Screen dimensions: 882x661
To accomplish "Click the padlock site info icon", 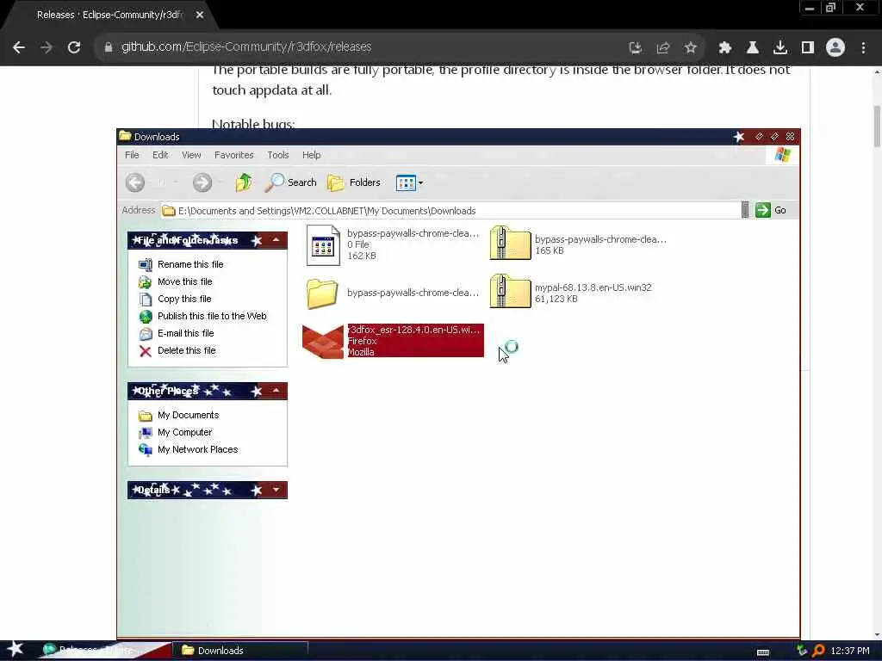I will 108,47.
